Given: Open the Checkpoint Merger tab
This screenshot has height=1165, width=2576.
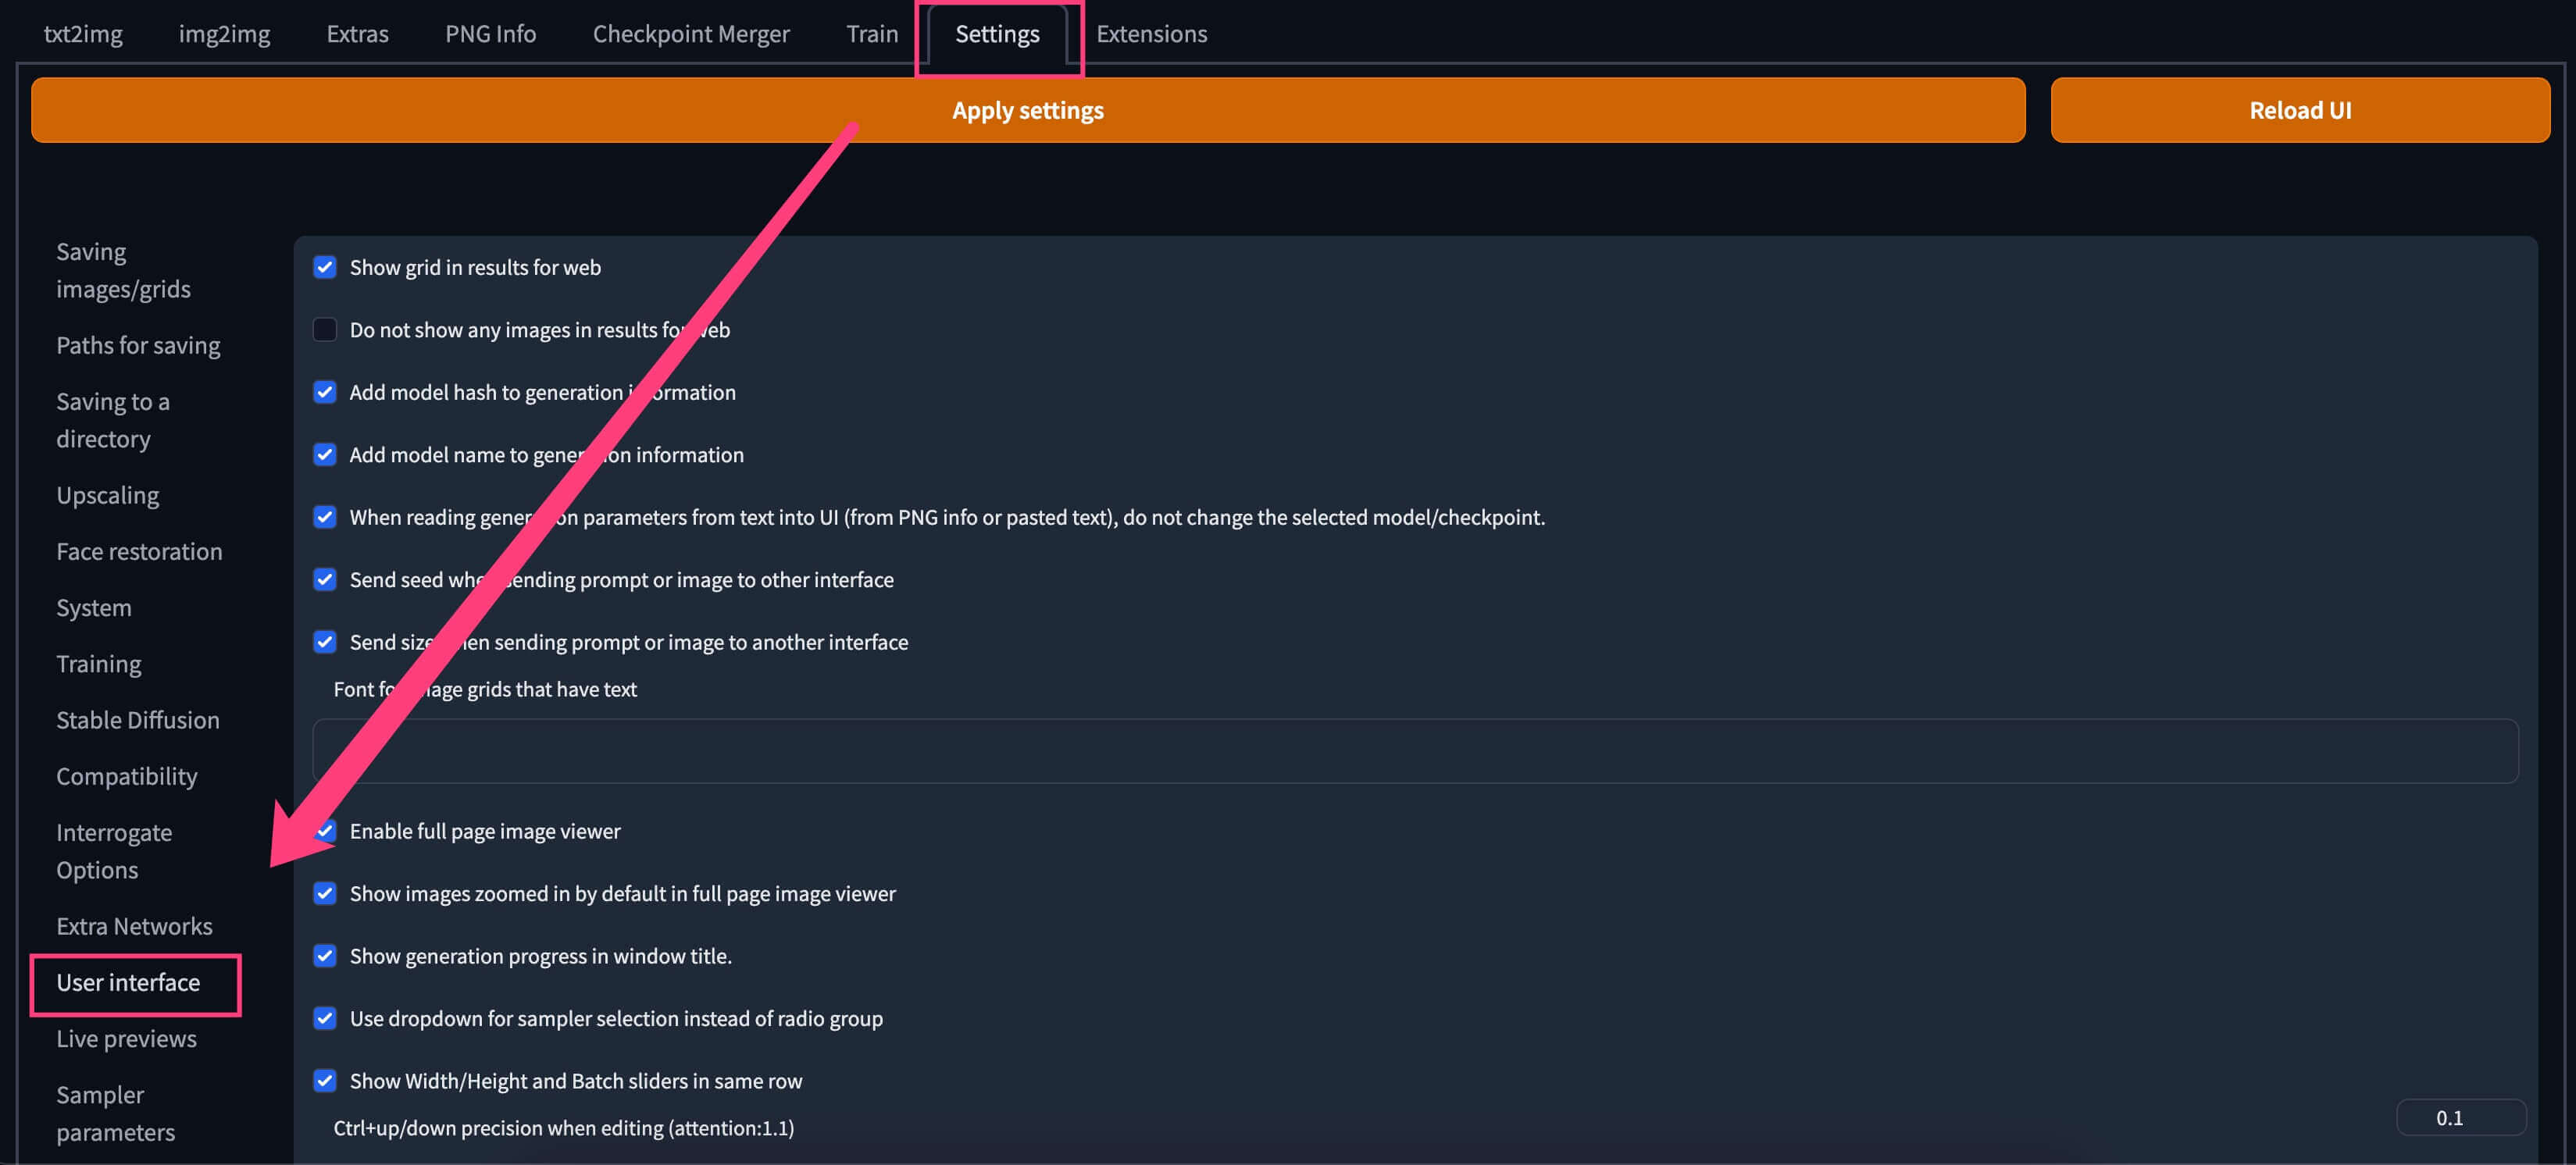Looking at the screenshot, I should (690, 34).
